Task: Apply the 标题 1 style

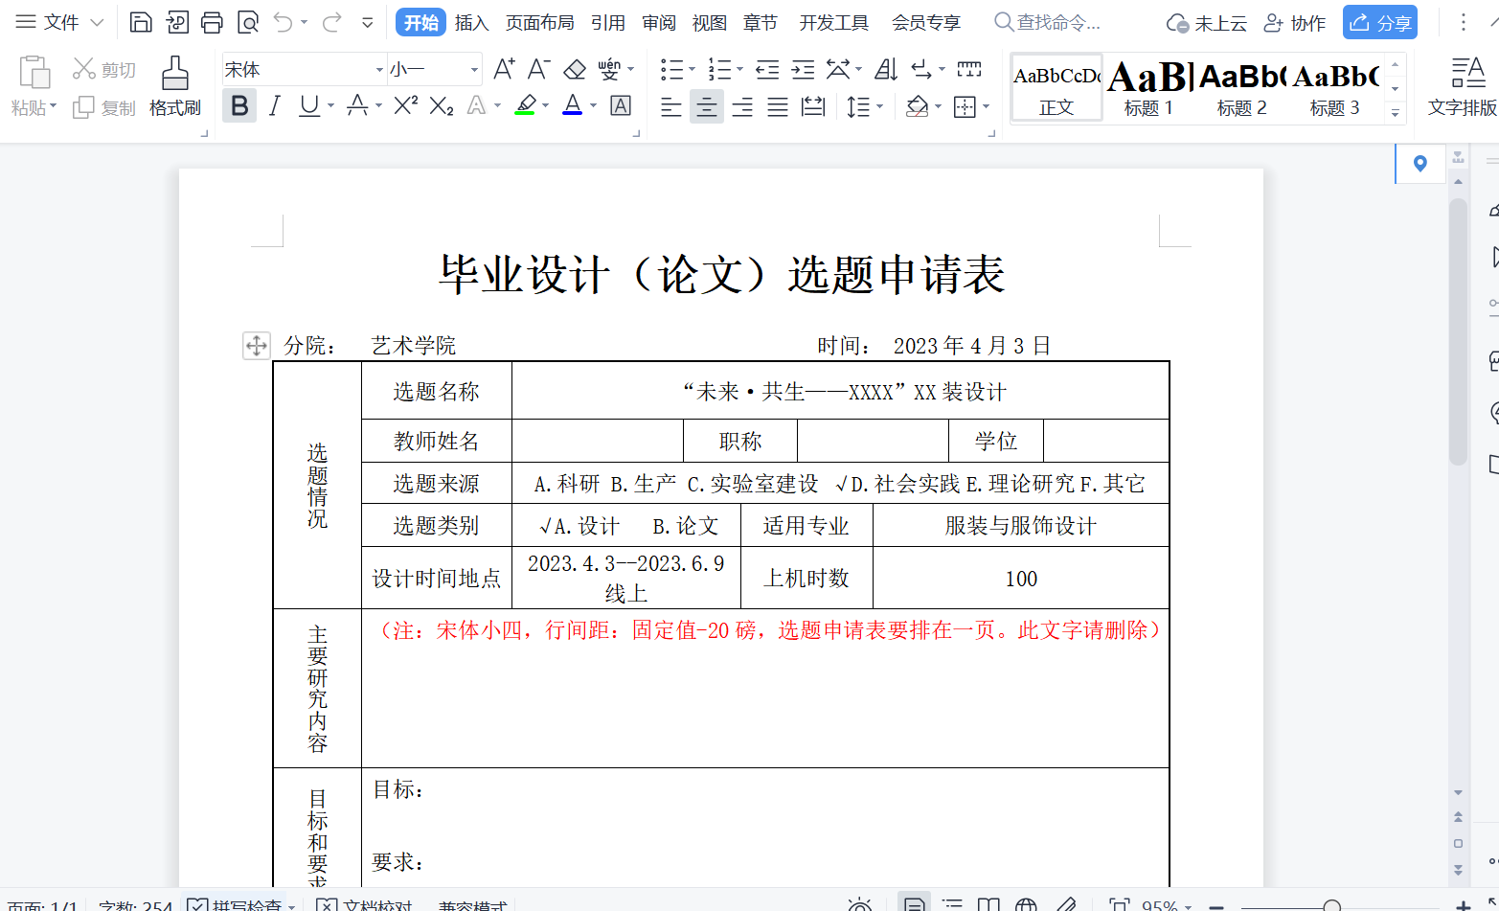Action: [x=1148, y=88]
